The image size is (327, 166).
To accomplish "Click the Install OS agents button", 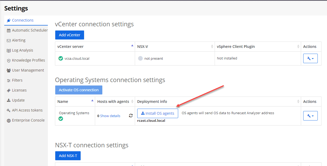I will pos(158,113).
